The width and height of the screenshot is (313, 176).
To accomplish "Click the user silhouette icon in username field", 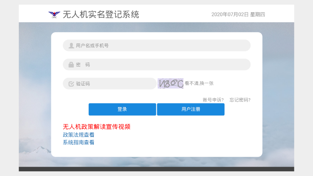I will tap(71, 46).
